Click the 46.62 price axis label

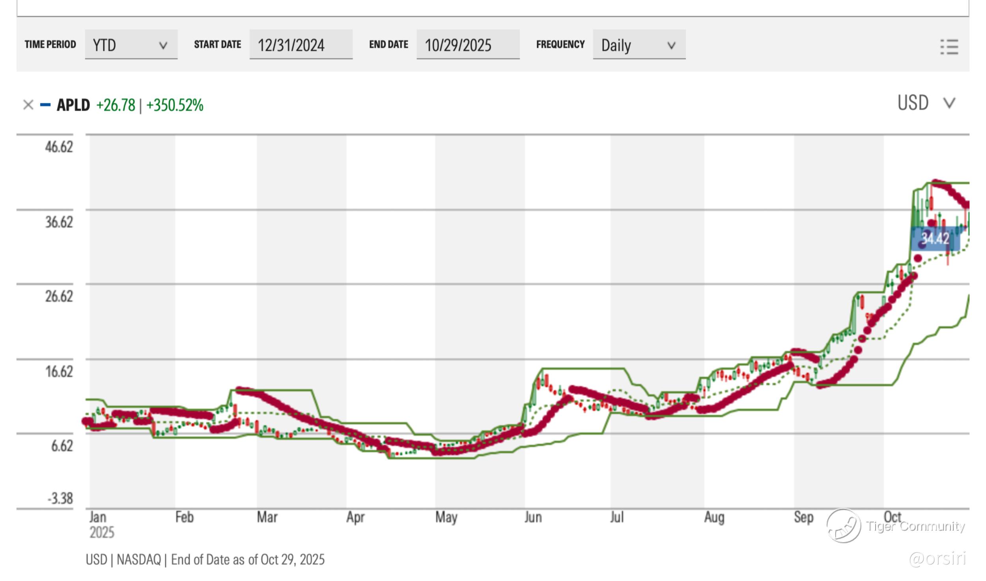pos(59,147)
